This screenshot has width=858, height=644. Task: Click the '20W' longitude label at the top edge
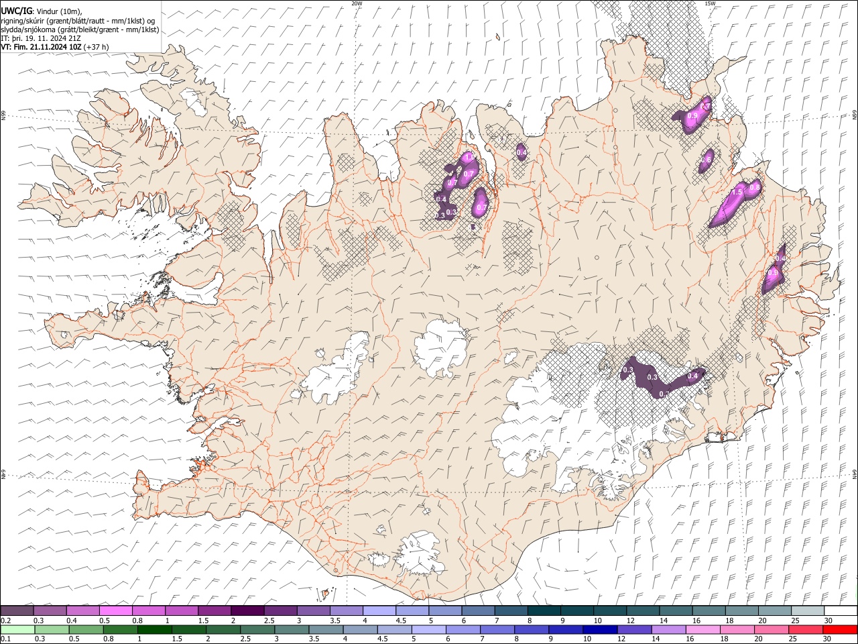click(357, 3)
